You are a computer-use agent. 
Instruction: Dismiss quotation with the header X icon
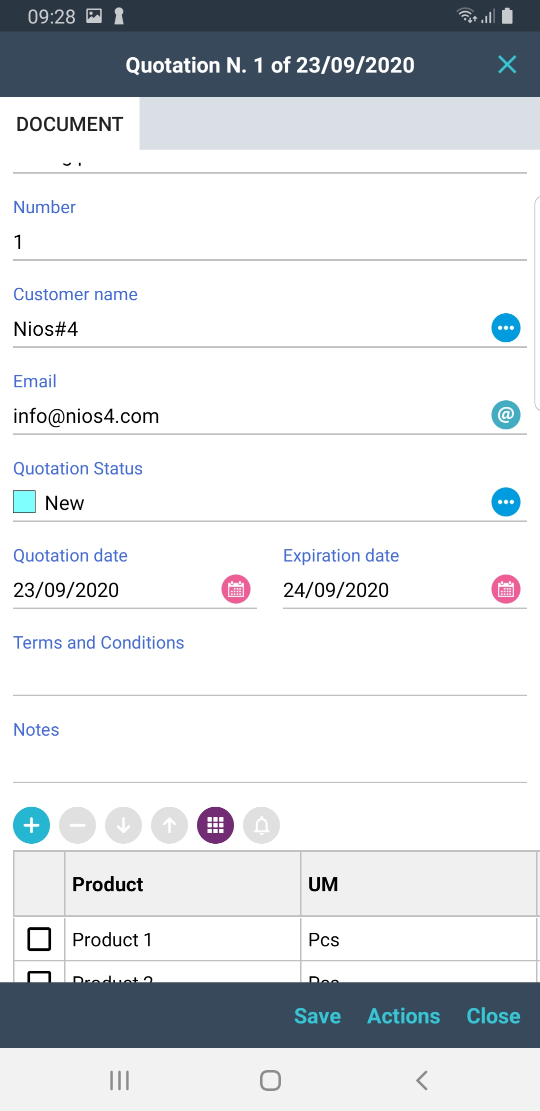[507, 65]
